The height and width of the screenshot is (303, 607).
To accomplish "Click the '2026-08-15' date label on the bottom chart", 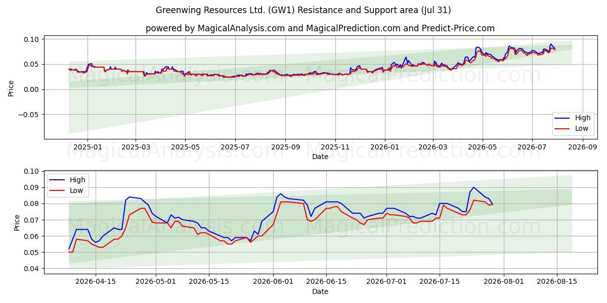I will point(557,281).
